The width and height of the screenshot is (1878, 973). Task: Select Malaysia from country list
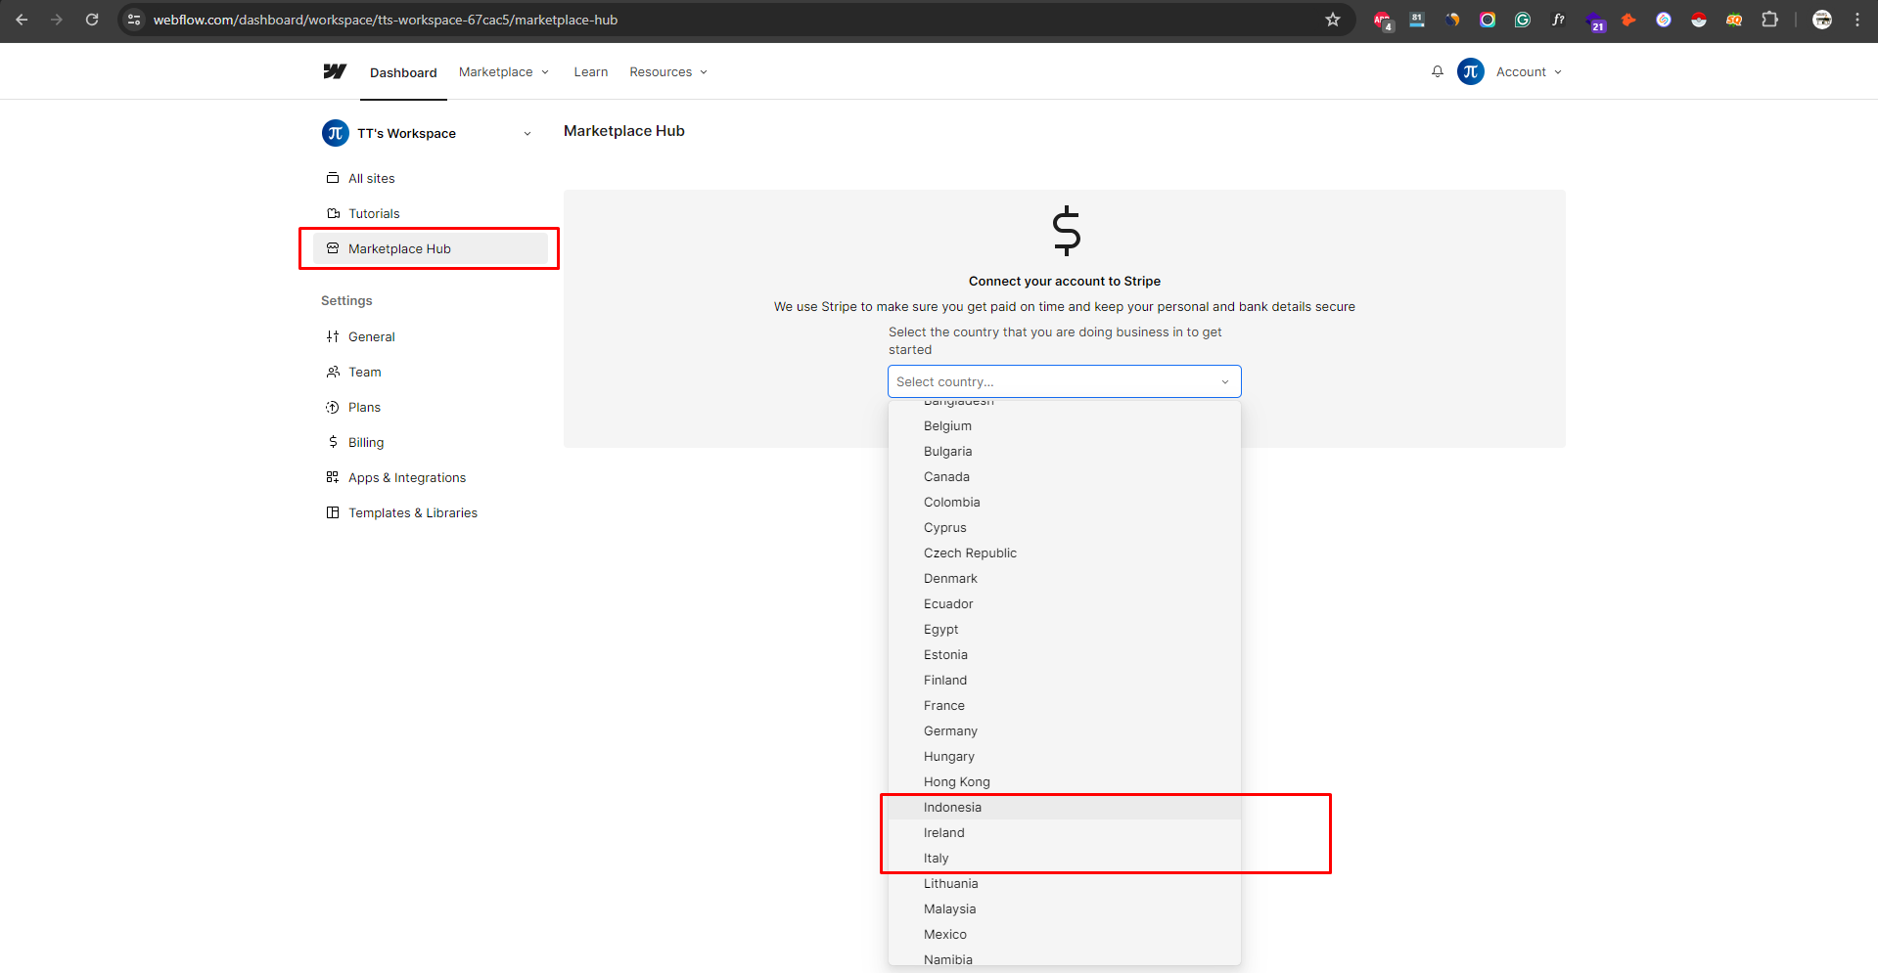(1065, 908)
